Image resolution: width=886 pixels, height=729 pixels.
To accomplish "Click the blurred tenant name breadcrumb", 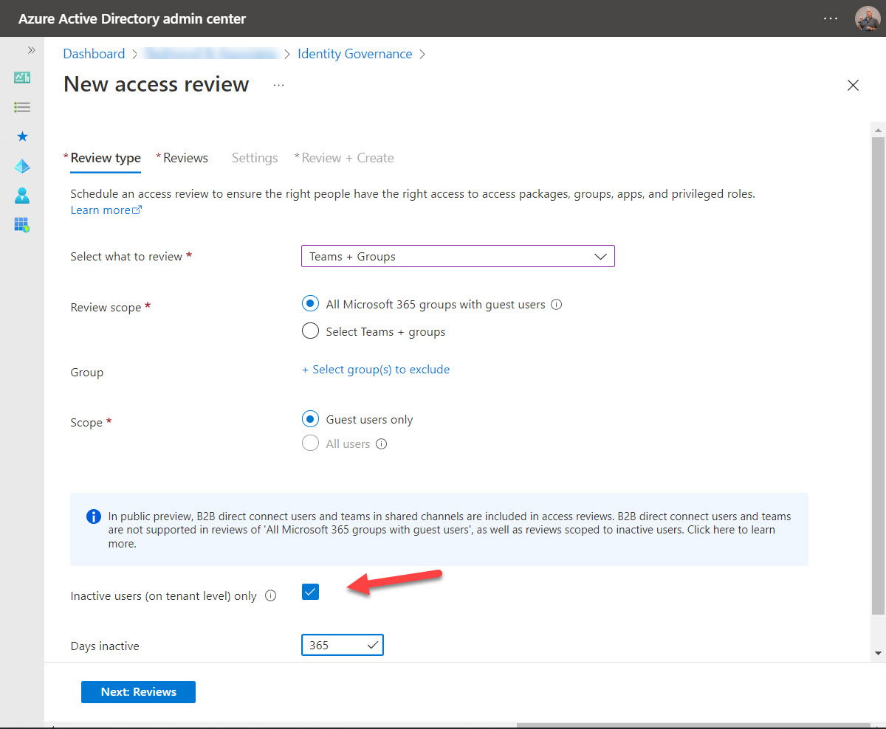I will pyautogui.click(x=210, y=54).
